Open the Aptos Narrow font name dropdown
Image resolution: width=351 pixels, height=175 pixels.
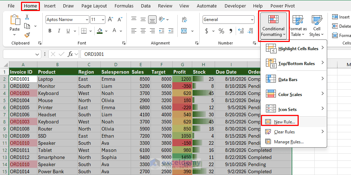87,20
